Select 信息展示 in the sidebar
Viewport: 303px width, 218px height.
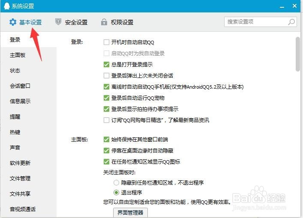(x=29, y=101)
